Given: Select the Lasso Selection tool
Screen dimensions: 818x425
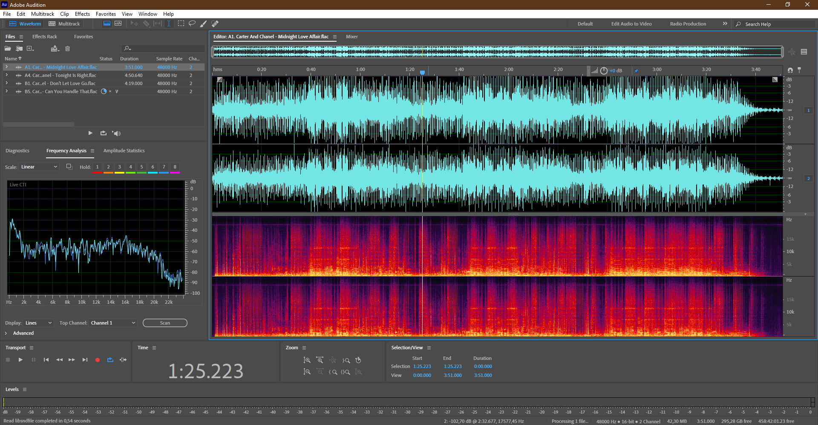Looking at the screenshot, I should (192, 24).
